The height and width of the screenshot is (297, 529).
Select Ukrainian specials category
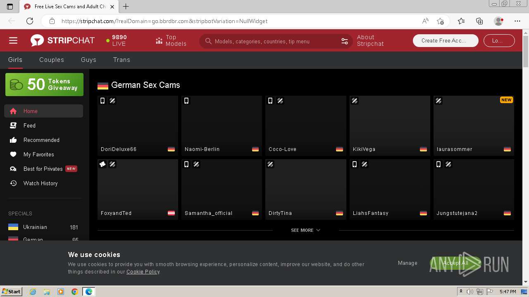click(x=43, y=227)
